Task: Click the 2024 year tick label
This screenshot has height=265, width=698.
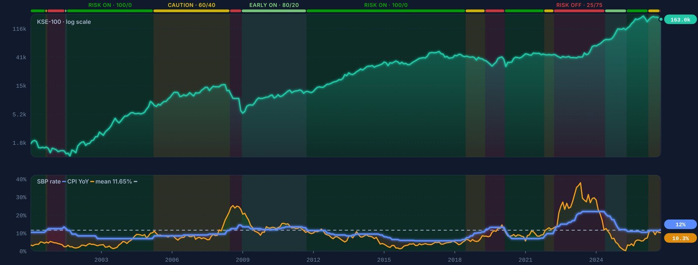Action: tap(596, 260)
